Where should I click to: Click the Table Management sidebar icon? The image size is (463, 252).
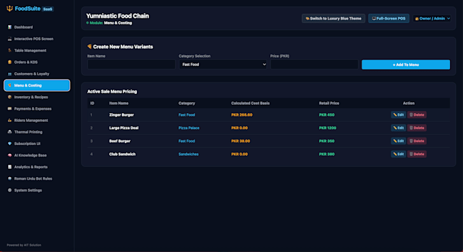pos(10,50)
